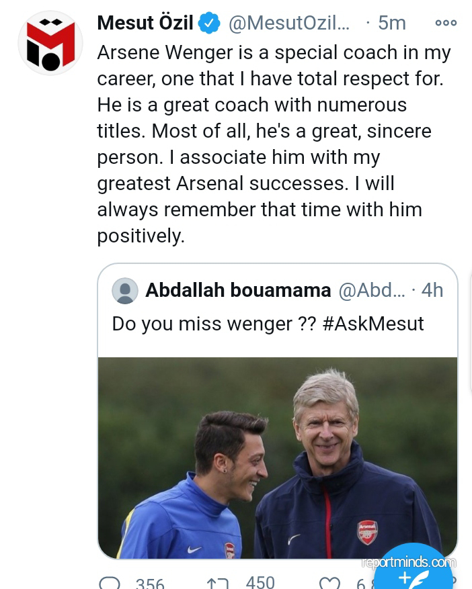
Task: Open the #AskMesut hashtag
Action: 373,324
